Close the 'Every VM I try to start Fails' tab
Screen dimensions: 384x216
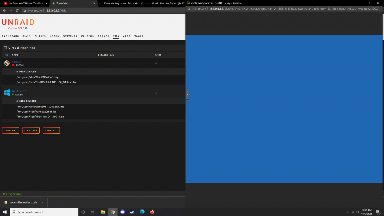[x=142, y=3]
